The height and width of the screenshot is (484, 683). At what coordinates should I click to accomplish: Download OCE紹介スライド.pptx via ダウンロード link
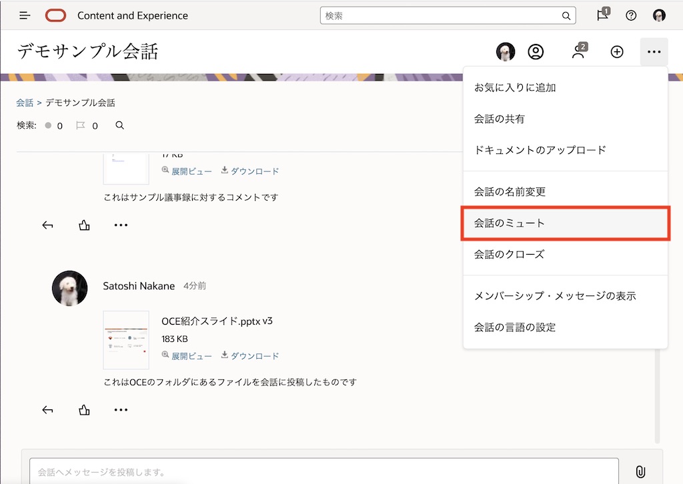(x=256, y=355)
